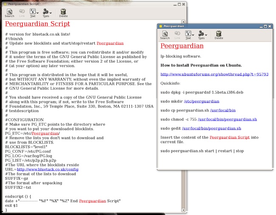Click the 'Quickinfo:' line
Screen dimensions: 276x215
coord(170,83)
